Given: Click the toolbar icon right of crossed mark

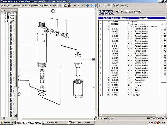Looking at the screenshot, I should 114,5.
